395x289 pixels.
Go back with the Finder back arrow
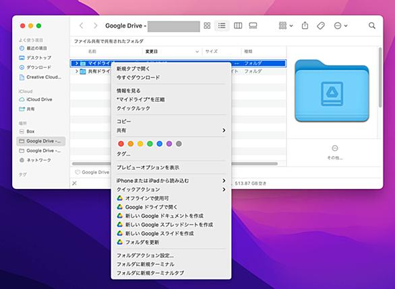82,26
